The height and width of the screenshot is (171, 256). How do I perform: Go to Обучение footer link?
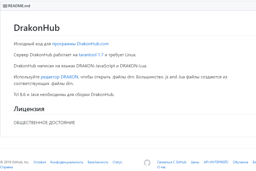click(241, 162)
